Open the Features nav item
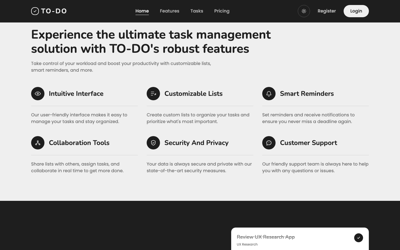The height and width of the screenshot is (250, 400). tap(170, 11)
